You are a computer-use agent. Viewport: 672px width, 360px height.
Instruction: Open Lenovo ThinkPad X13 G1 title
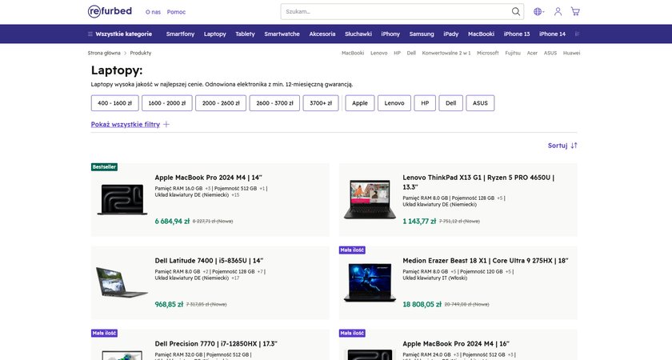click(x=478, y=182)
